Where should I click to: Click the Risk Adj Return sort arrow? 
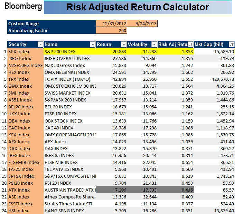[x=190, y=45]
